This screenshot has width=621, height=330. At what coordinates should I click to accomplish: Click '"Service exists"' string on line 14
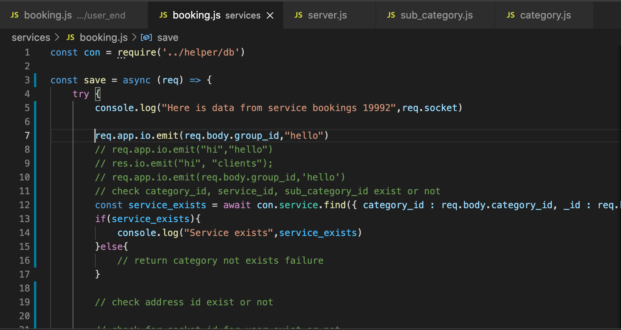coord(229,233)
